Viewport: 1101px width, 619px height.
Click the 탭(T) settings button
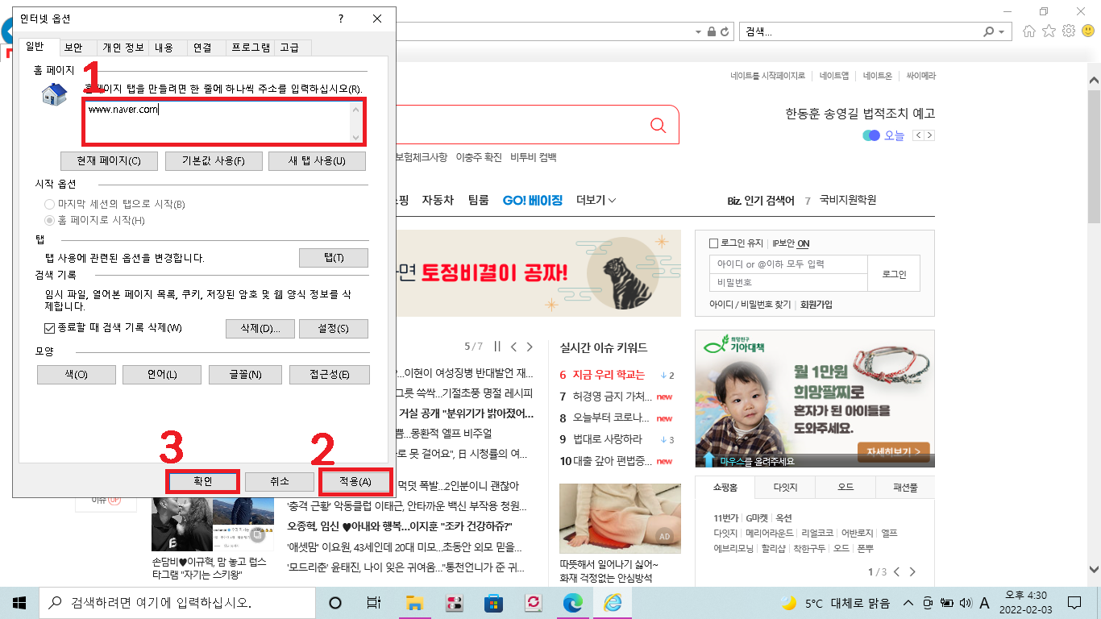(x=334, y=258)
